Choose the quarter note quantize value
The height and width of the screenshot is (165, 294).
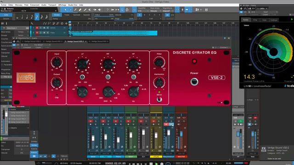(x=27, y=17)
